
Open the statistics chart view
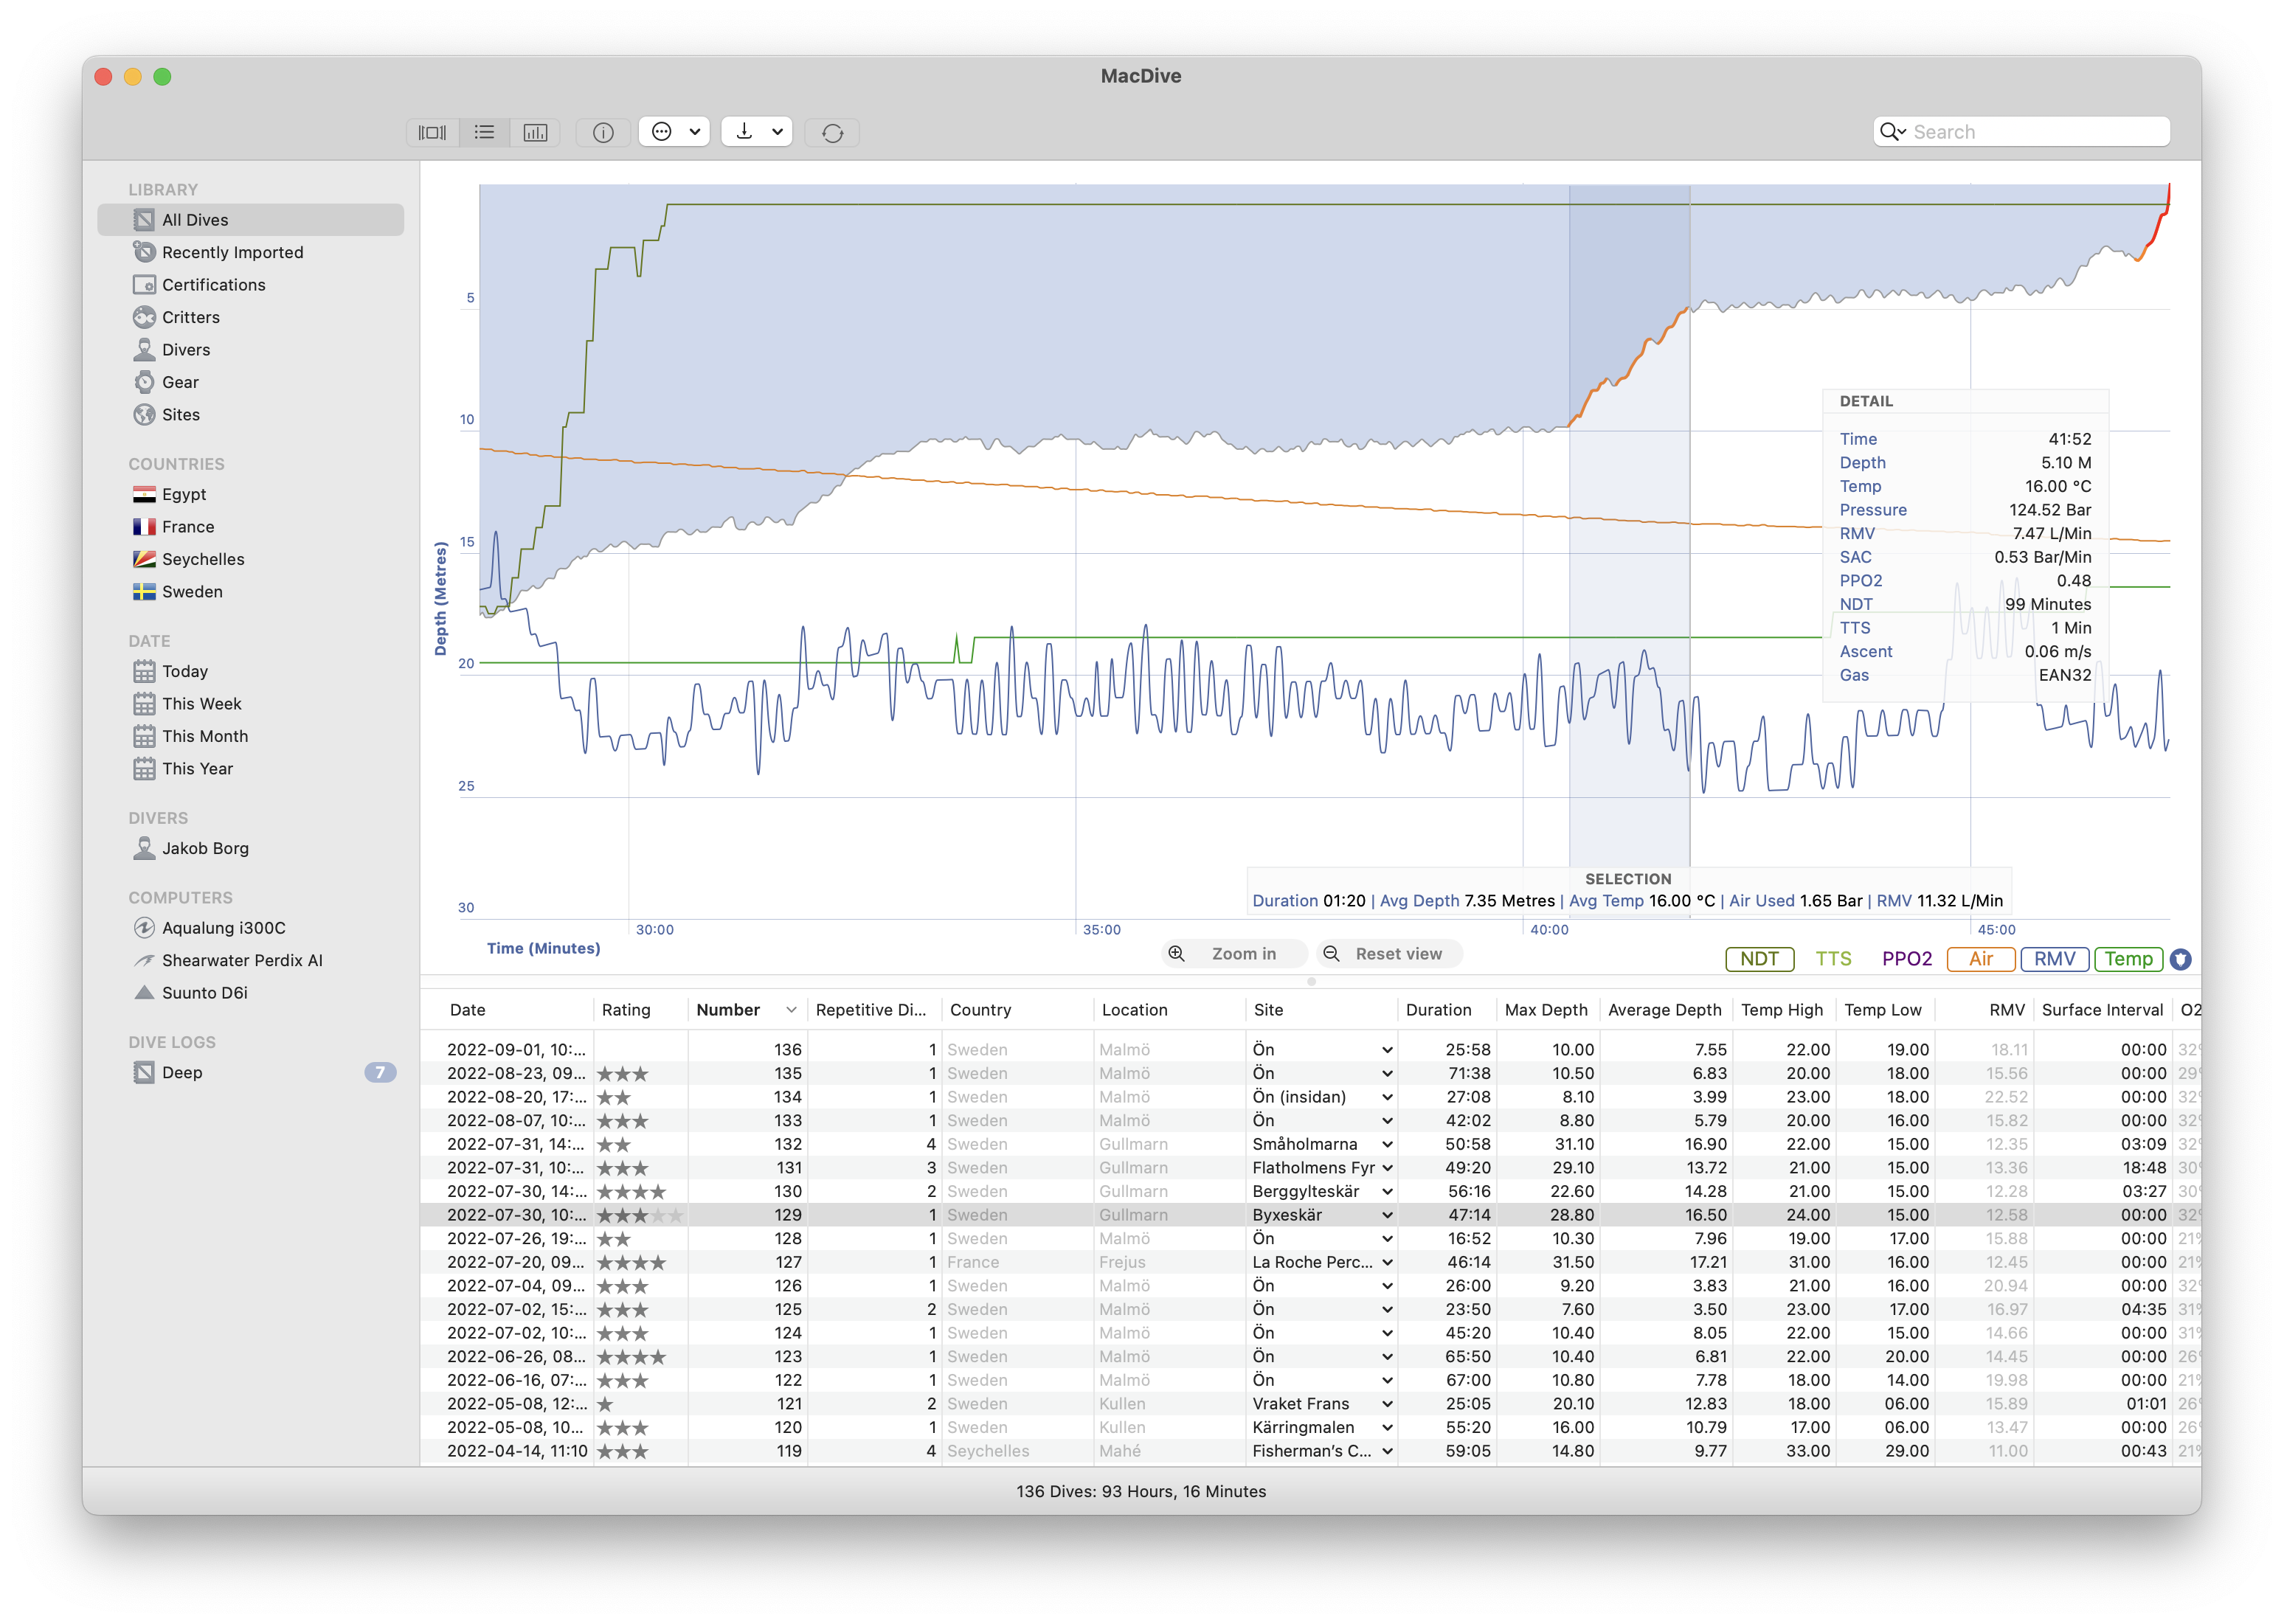point(535,132)
